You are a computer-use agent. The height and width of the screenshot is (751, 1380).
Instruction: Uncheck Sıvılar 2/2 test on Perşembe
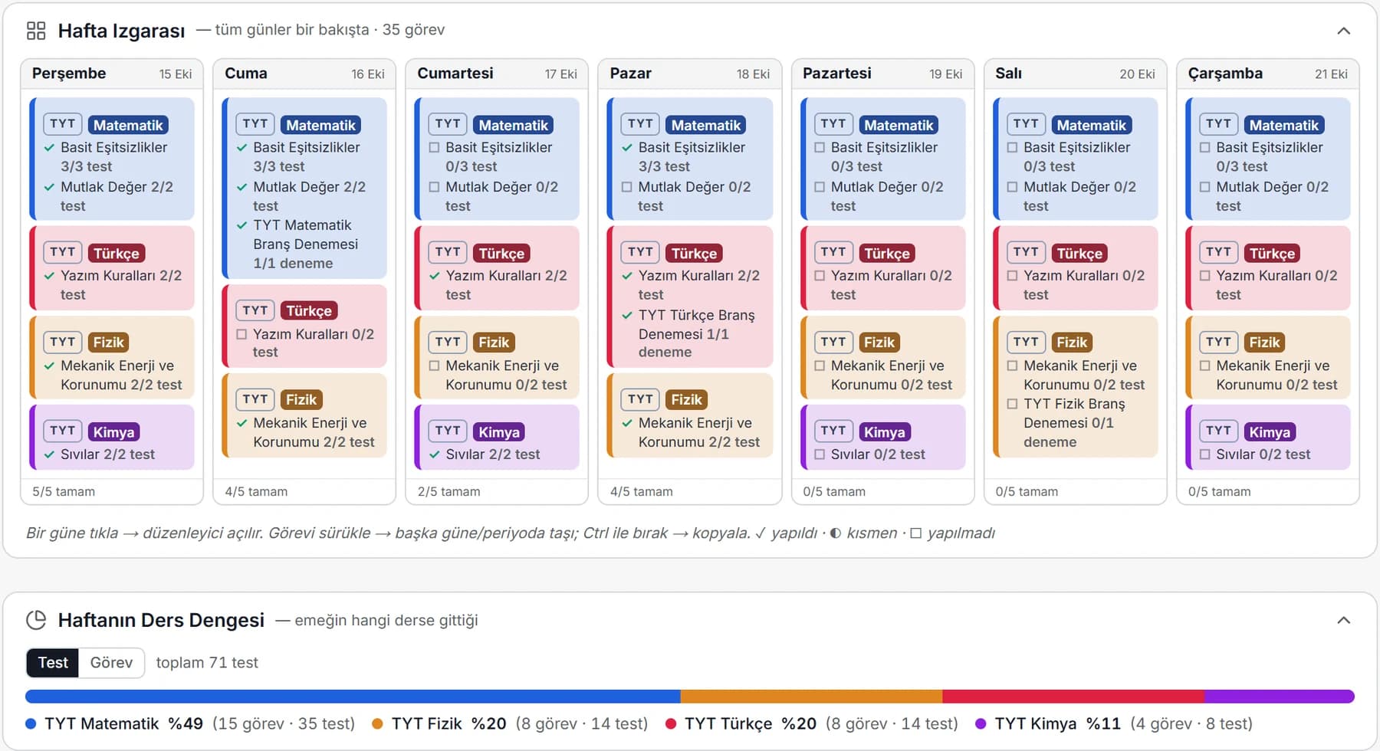click(x=50, y=454)
